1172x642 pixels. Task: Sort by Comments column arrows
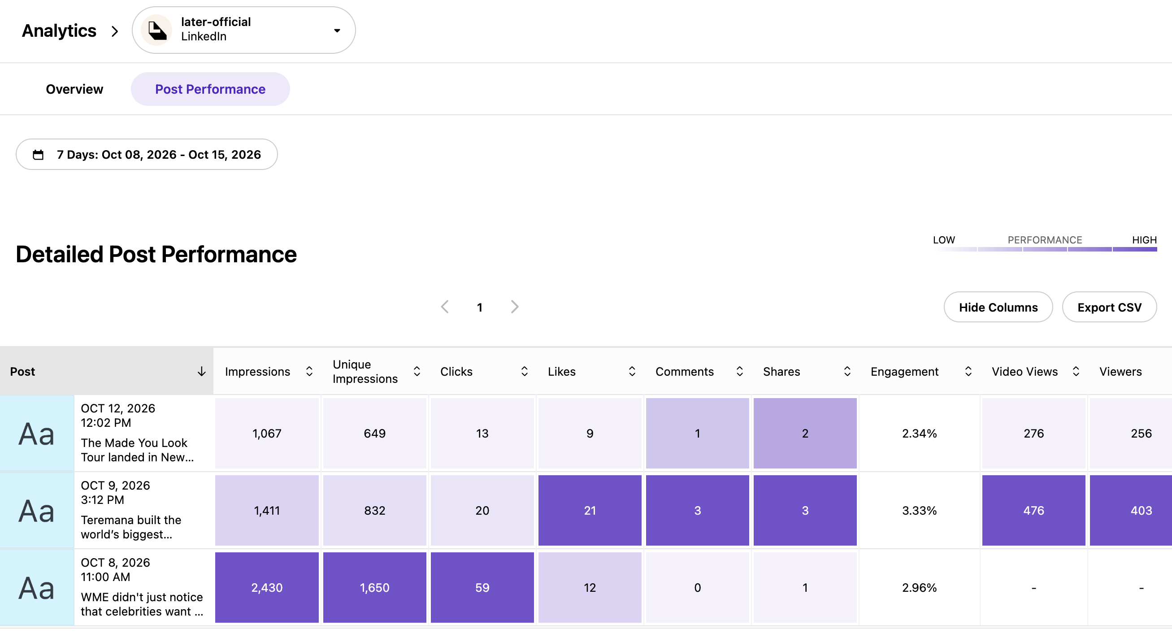pyautogui.click(x=740, y=371)
